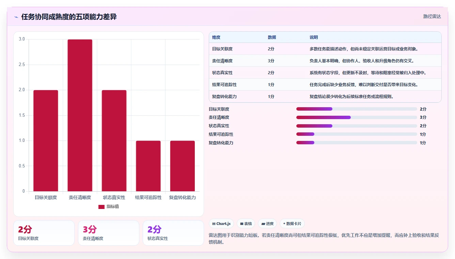Click the 3分 value beside 责任清晰度 progress
This screenshot has height=259, width=455.
tap(423, 117)
